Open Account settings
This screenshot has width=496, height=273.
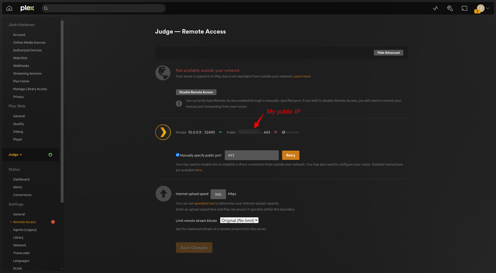tap(19, 35)
